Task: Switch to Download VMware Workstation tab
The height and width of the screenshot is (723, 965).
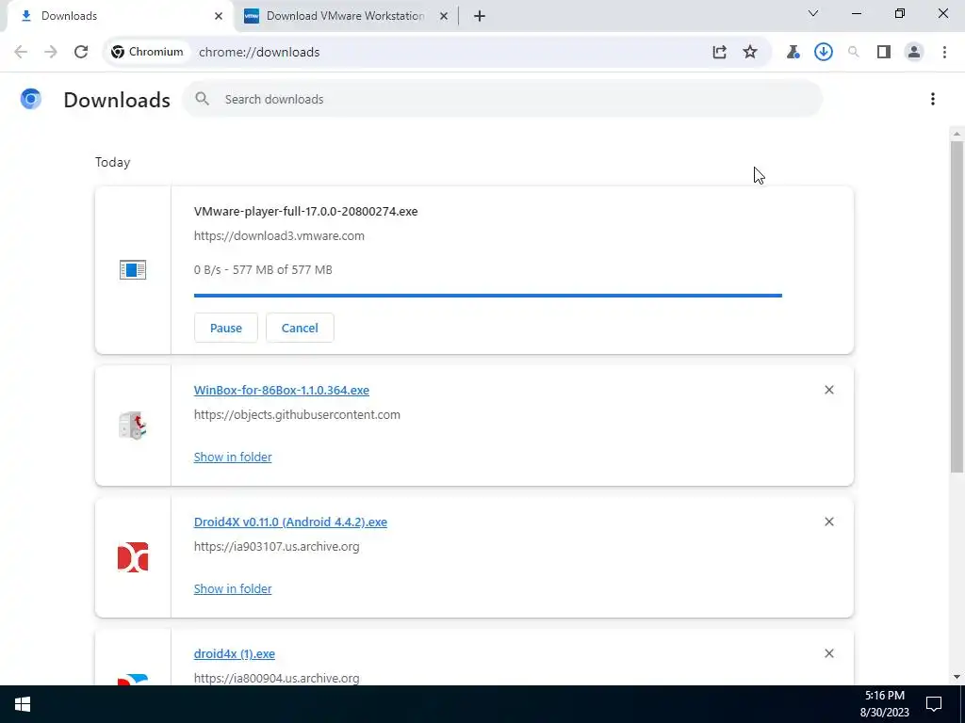Action: (x=346, y=16)
